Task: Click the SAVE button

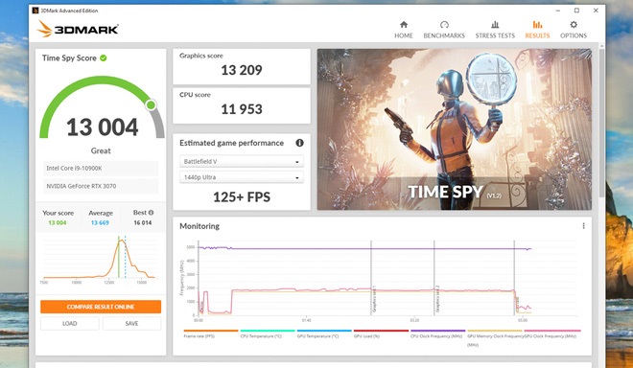Action: click(131, 323)
